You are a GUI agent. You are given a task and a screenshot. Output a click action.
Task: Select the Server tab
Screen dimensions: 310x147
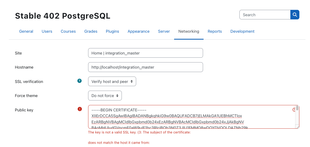click(164, 31)
